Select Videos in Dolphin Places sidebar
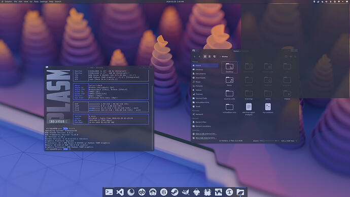350x197 pixels. [205, 90]
